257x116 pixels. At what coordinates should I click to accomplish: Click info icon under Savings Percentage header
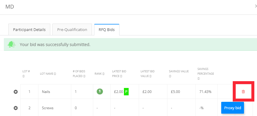tap(198, 79)
